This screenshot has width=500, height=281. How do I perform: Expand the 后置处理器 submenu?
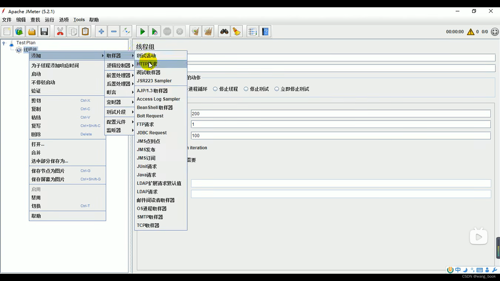(120, 84)
